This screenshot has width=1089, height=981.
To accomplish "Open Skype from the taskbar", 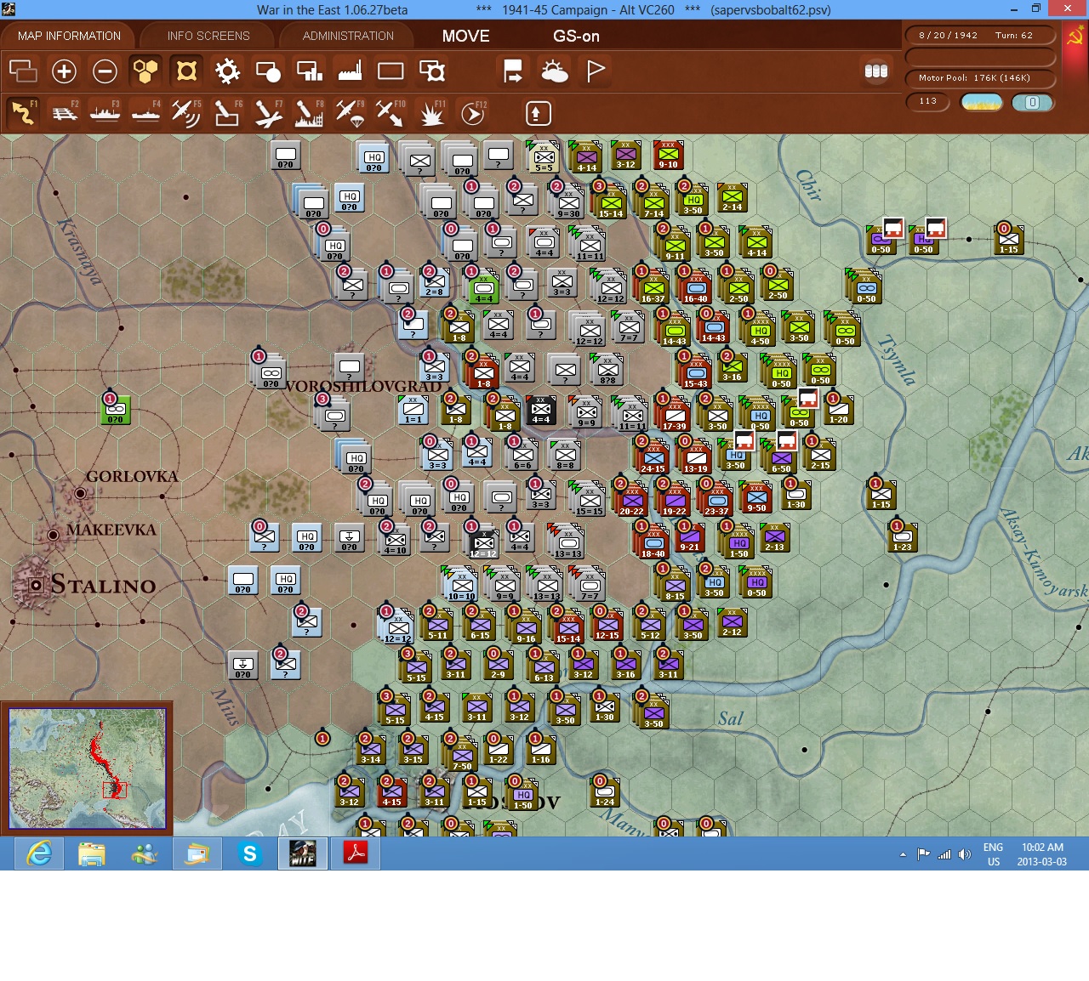I will click(x=250, y=853).
